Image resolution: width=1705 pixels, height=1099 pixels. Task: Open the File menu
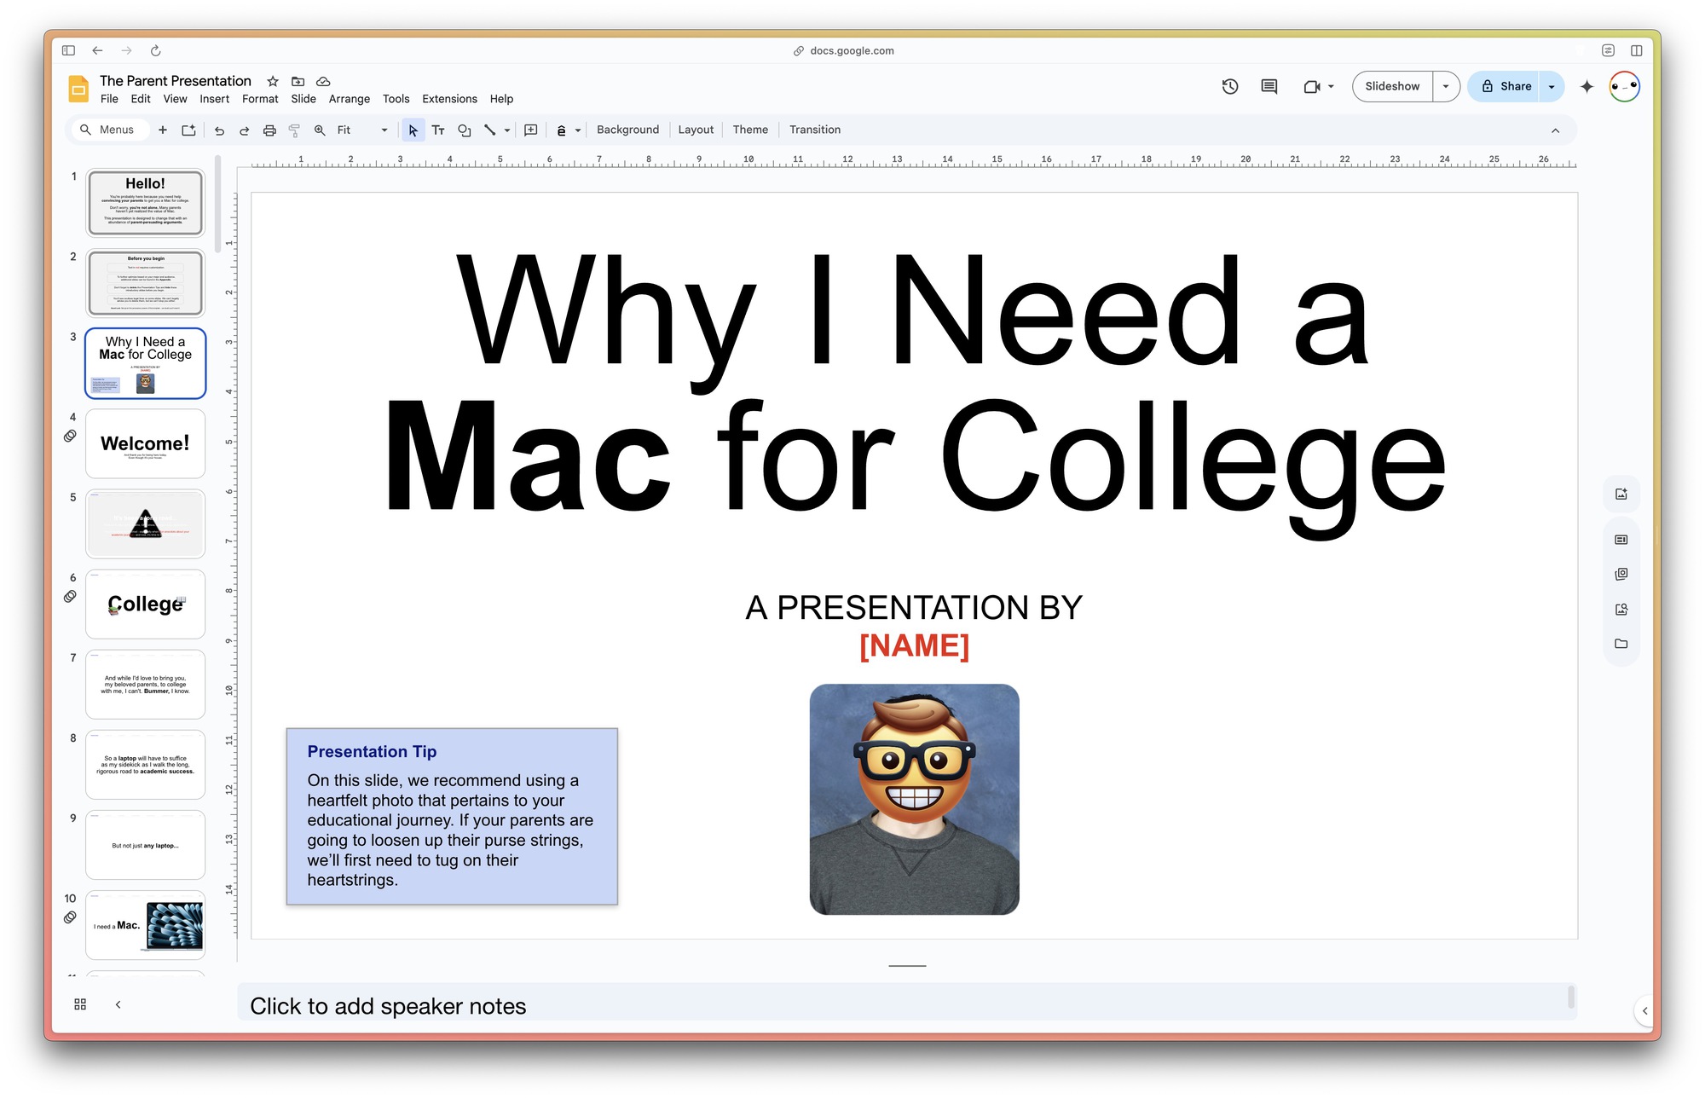109,99
